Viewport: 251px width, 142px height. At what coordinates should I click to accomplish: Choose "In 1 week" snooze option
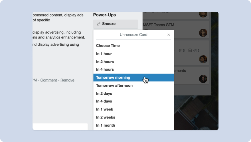coord(105,109)
